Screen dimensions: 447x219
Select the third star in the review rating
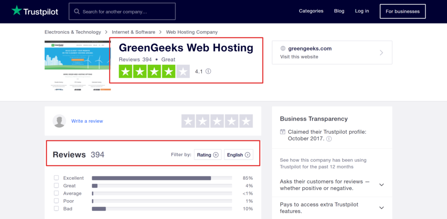[x=217, y=121]
